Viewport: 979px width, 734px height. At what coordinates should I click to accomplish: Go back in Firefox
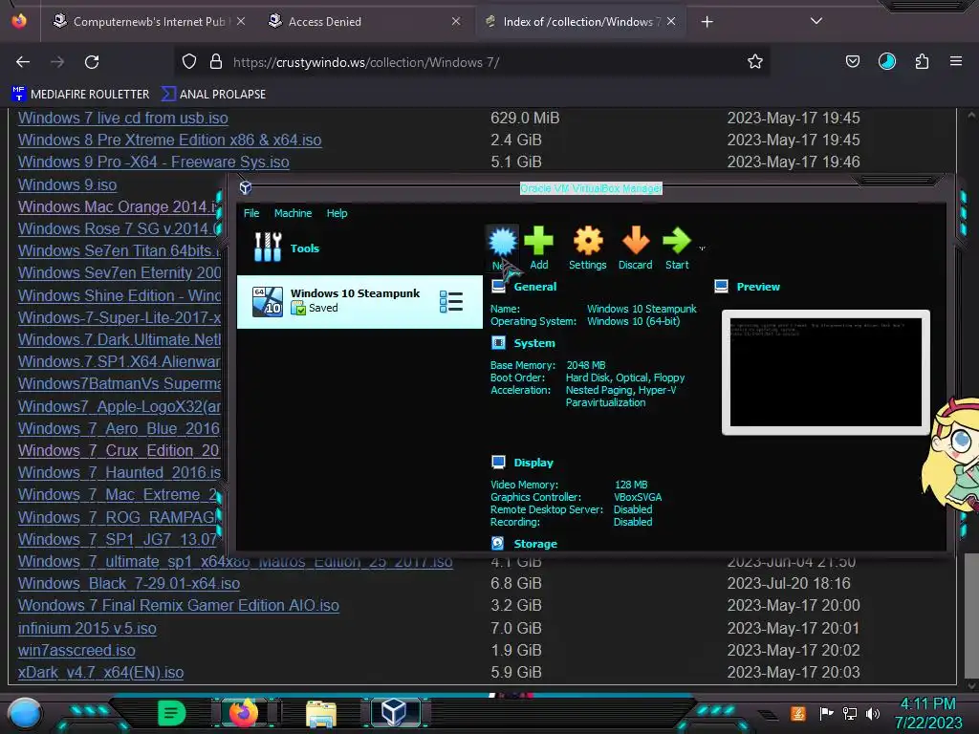(23, 62)
